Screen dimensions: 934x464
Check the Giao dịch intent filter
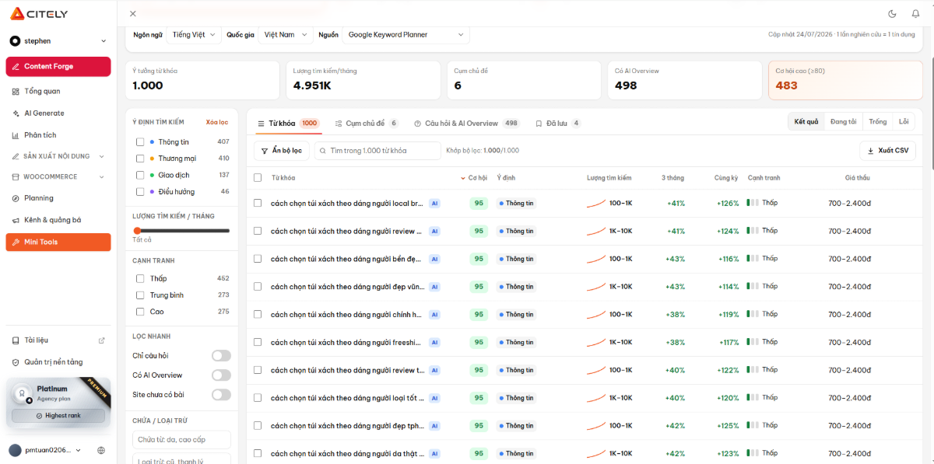140,176
